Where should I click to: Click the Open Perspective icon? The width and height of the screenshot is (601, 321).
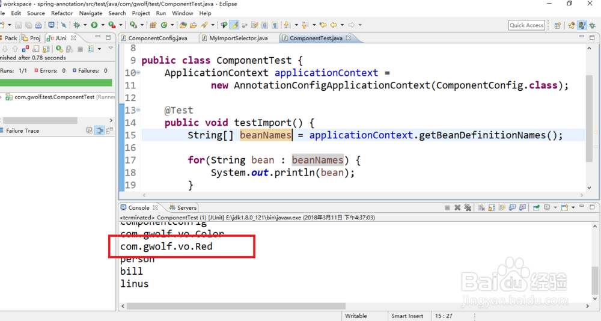pos(558,25)
